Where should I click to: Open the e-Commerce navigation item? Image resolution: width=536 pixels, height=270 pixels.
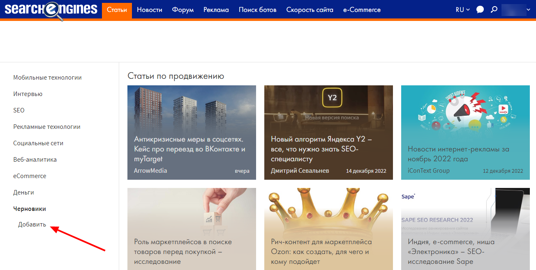(362, 9)
